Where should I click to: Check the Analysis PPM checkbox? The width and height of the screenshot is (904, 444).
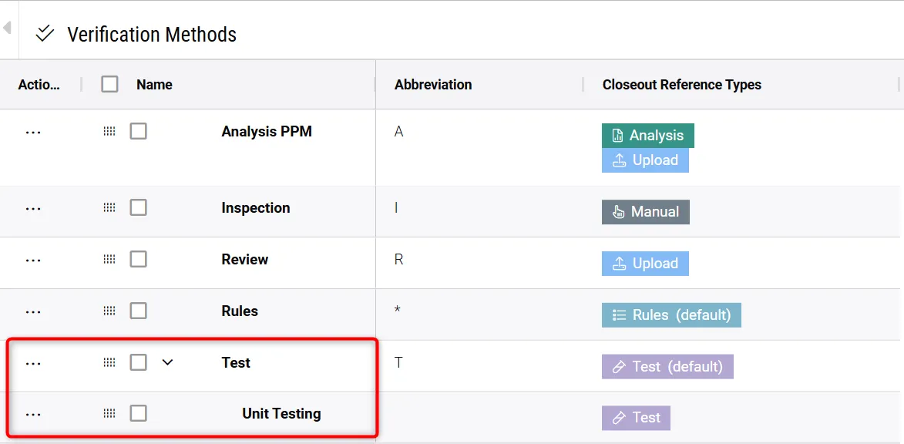click(x=138, y=132)
